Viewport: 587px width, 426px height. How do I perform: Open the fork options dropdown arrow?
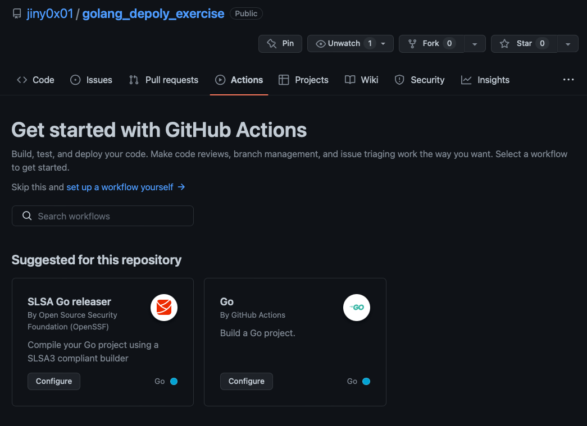[x=475, y=44]
